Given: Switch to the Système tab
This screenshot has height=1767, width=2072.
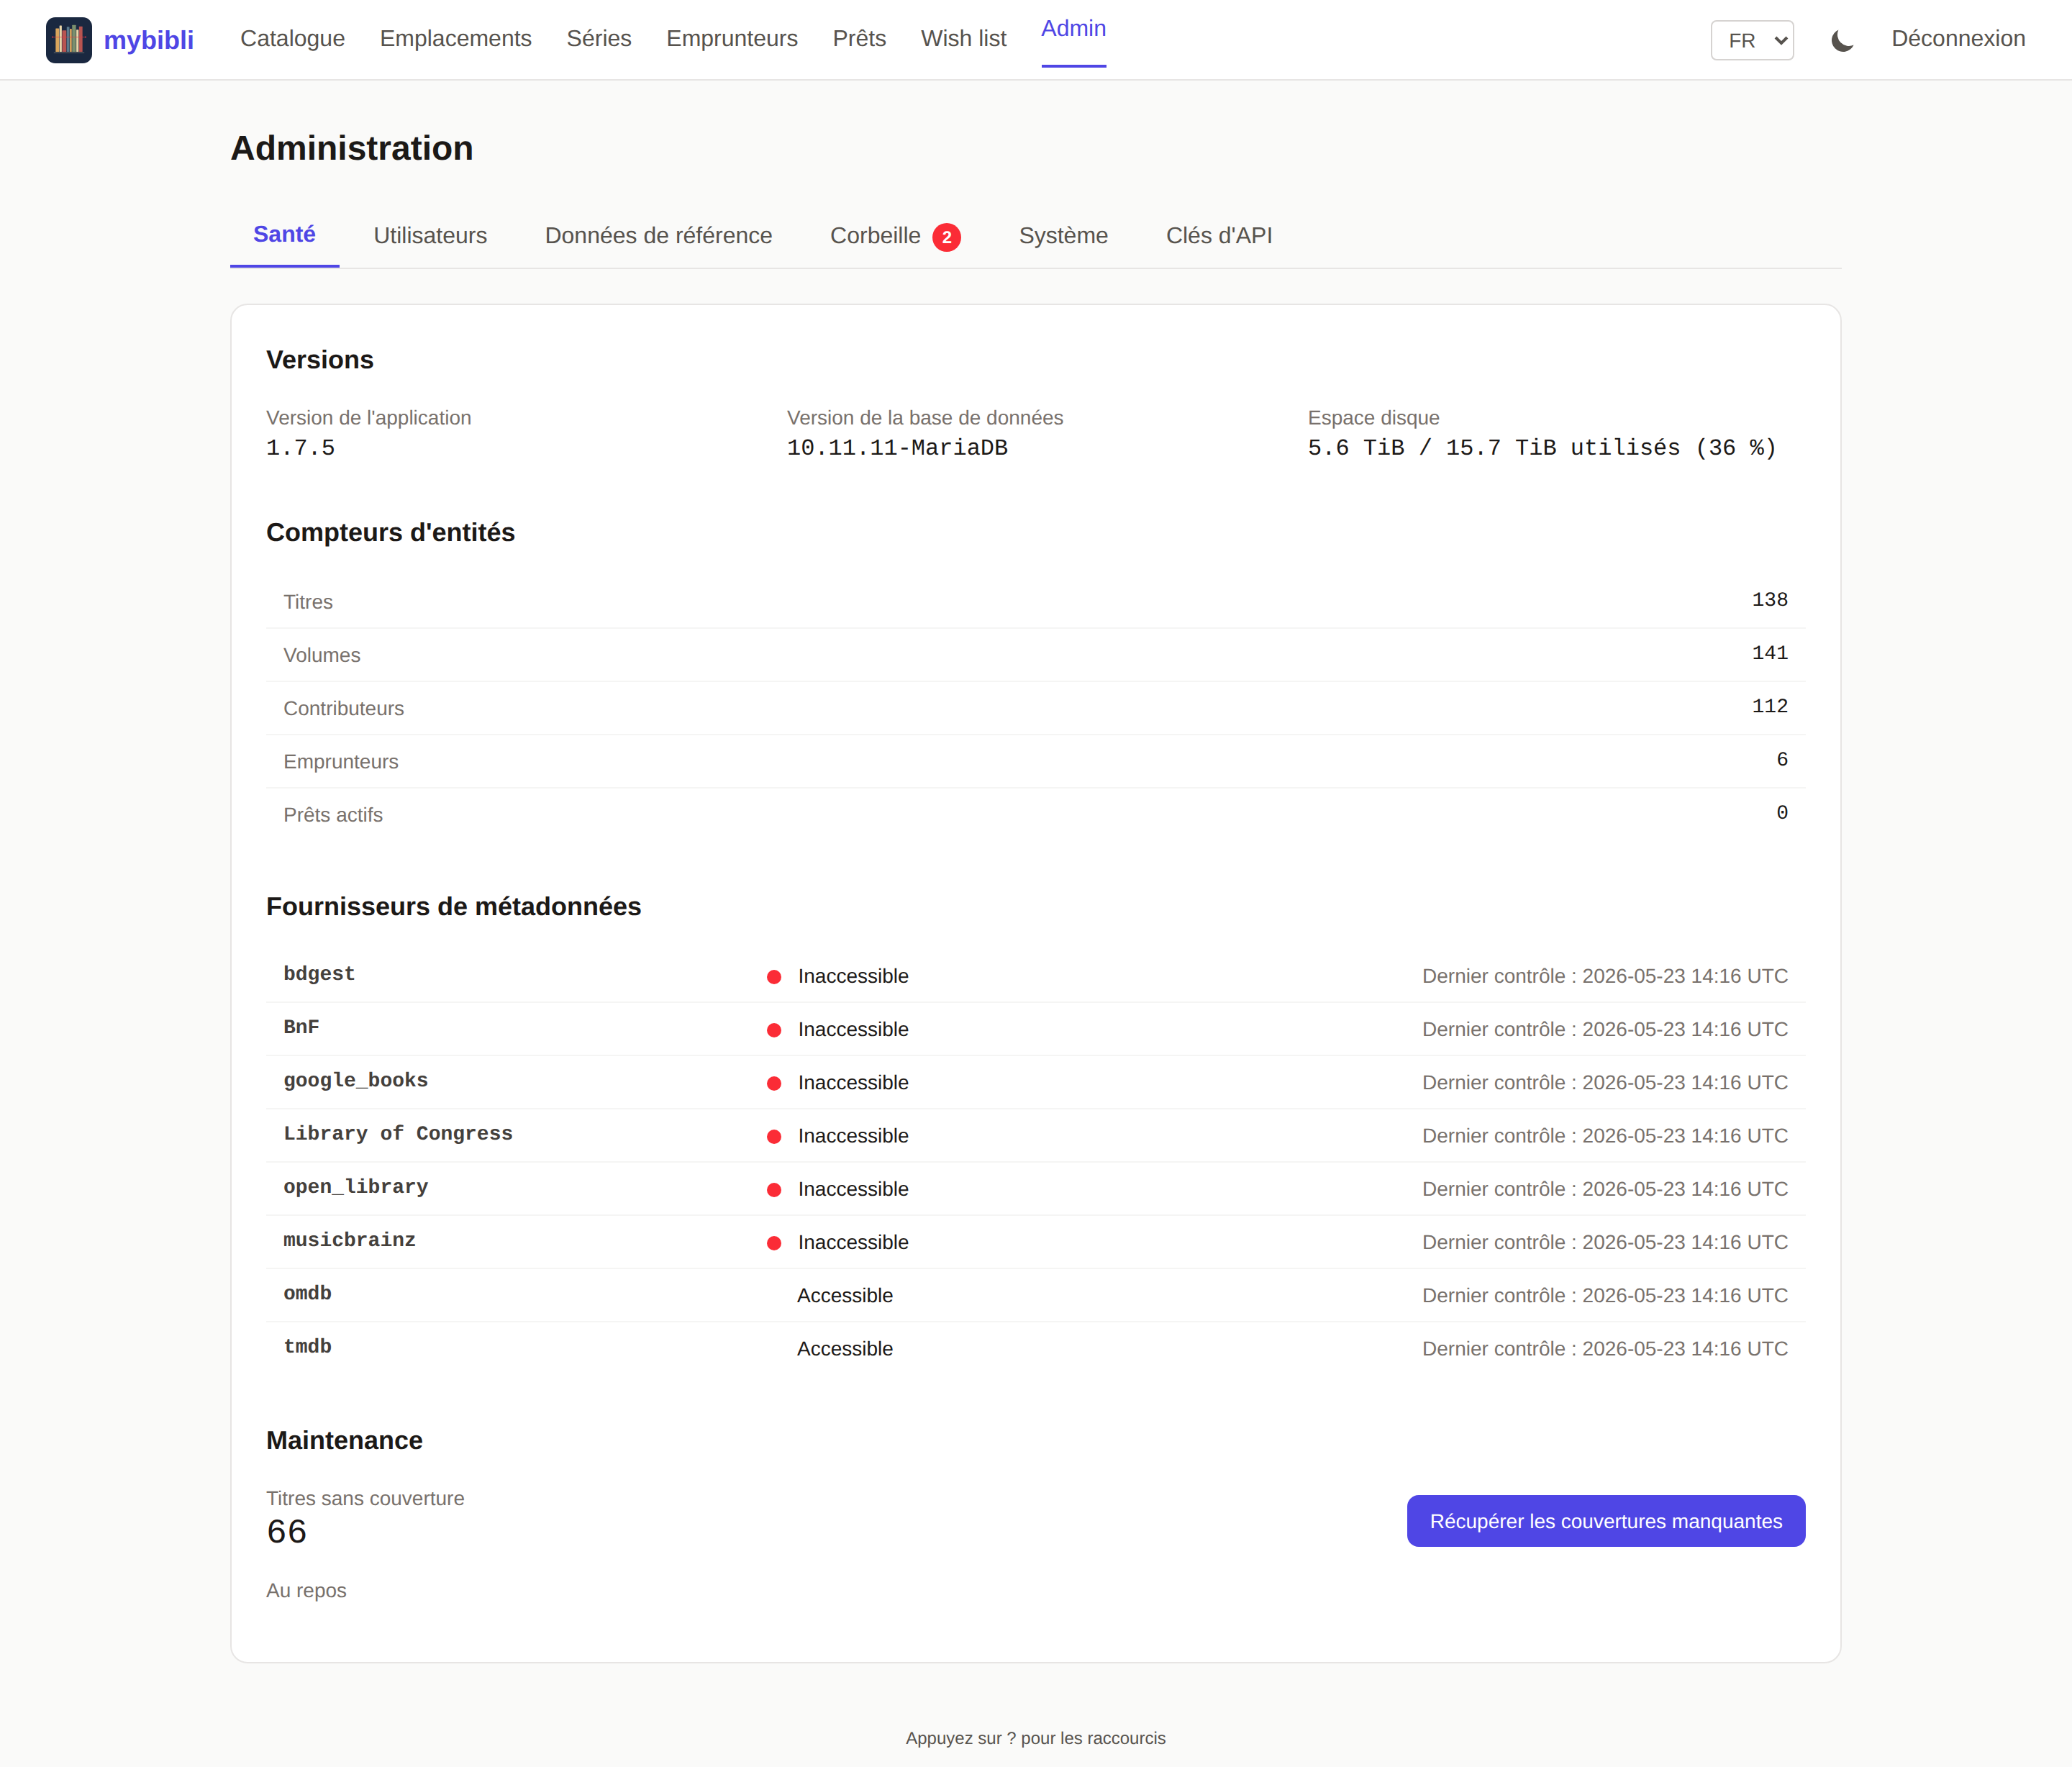Looking at the screenshot, I should [1063, 235].
